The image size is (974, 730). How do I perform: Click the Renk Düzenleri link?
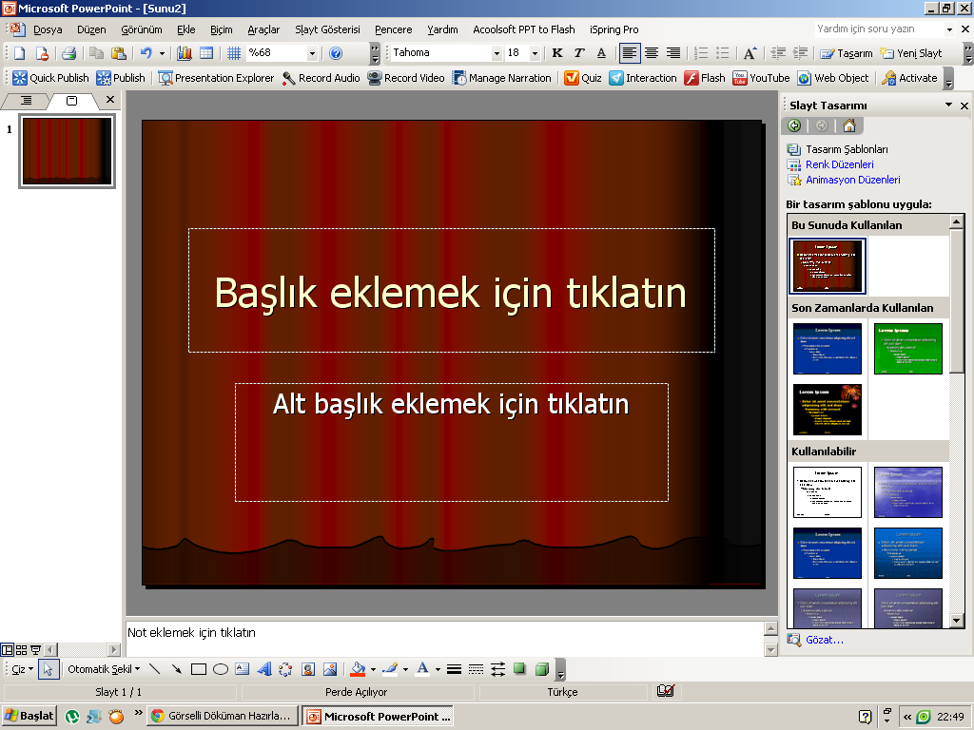coord(839,164)
